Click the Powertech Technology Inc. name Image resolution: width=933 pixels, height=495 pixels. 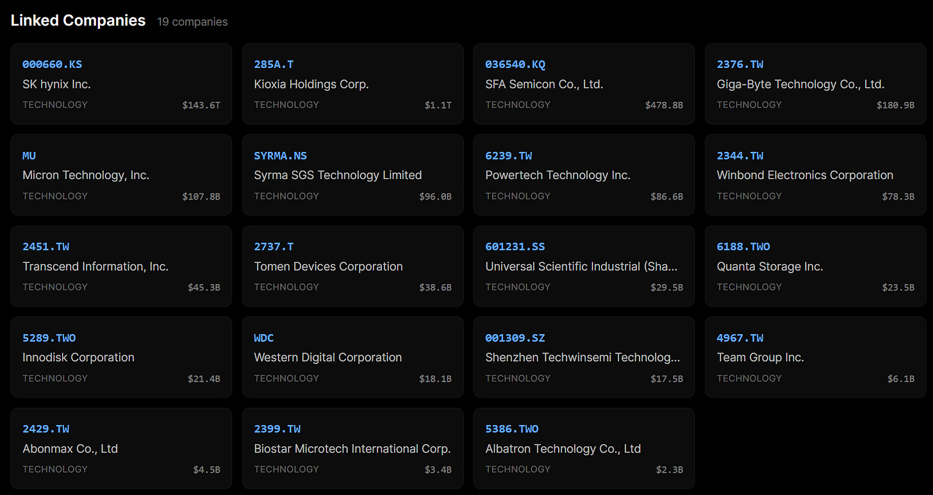point(558,175)
